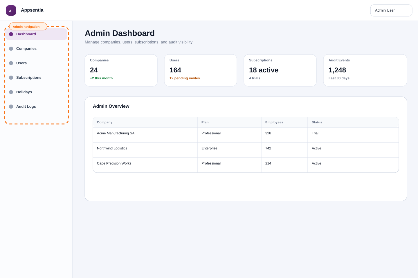Click the dot icon beside Dashboard

(11, 34)
